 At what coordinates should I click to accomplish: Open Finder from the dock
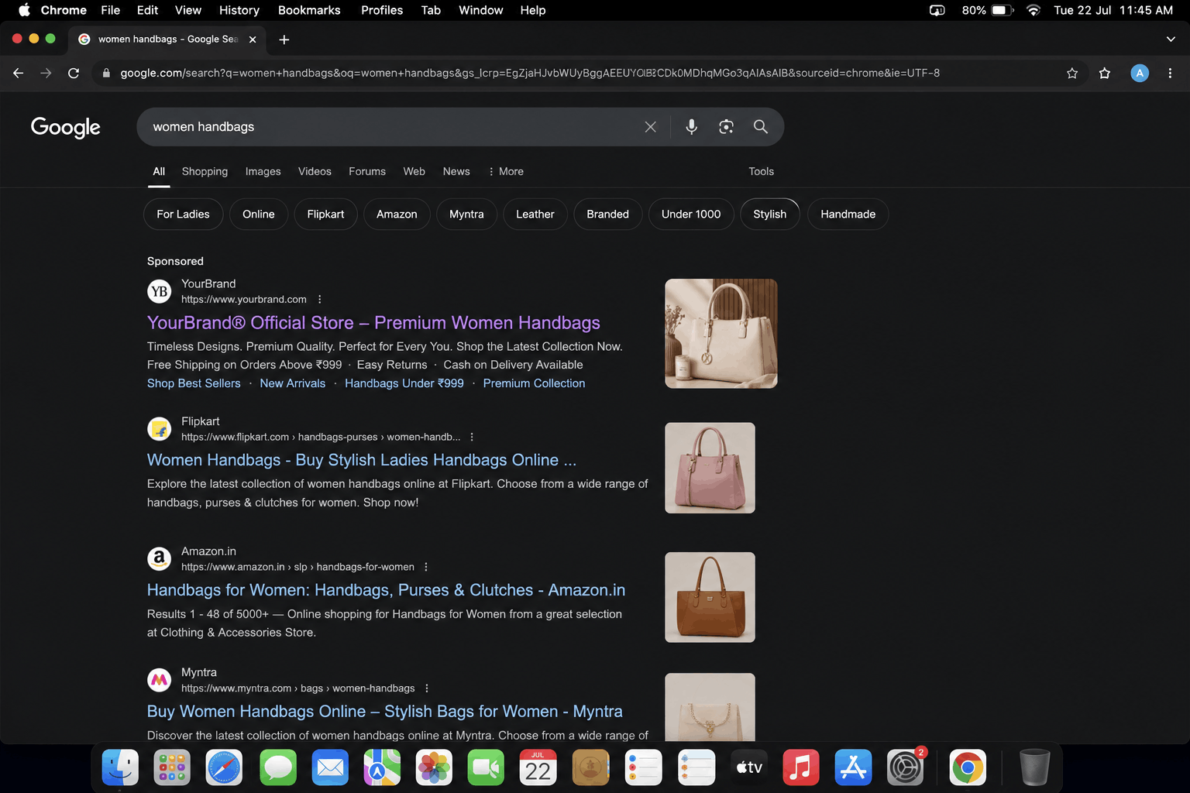pos(120,768)
